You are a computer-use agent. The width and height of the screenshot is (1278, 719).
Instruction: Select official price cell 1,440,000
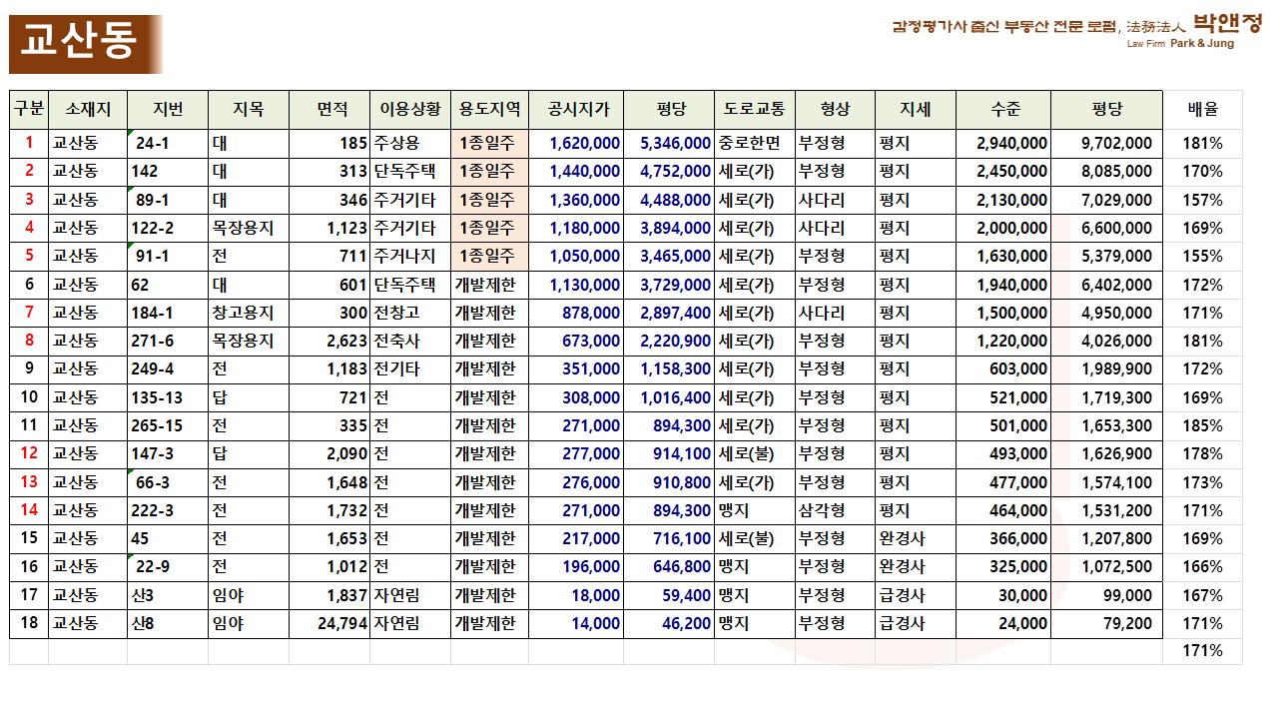(576, 172)
